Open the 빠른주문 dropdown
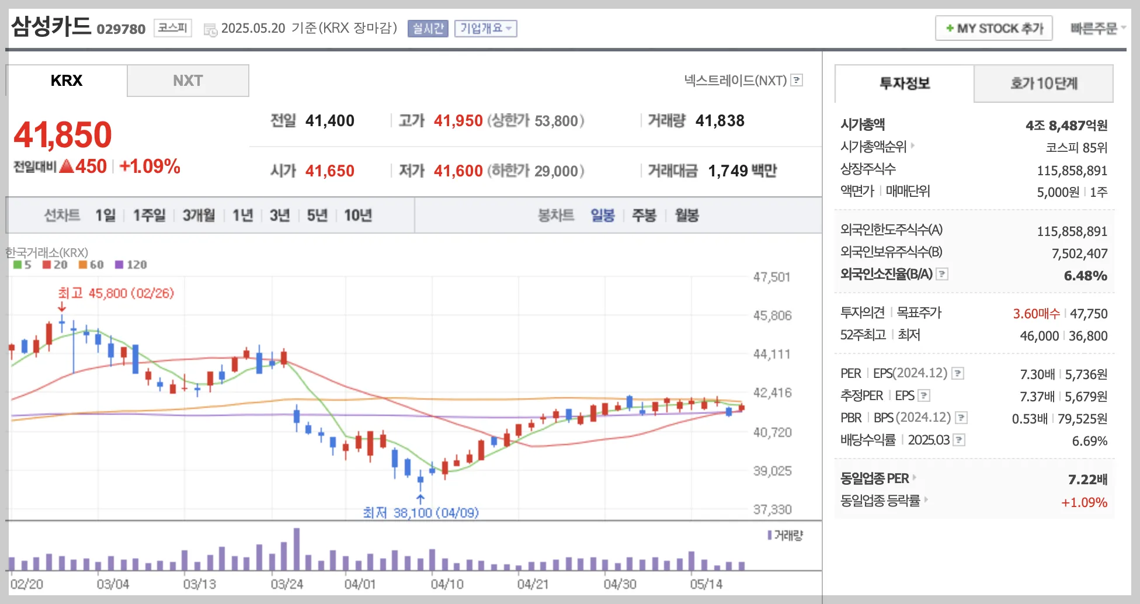Viewport: 1140px width, 604px height. 1098,28
